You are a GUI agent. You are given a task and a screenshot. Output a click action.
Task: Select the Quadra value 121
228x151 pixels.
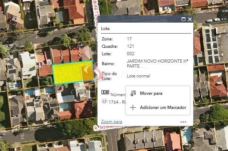coord(130,46)
